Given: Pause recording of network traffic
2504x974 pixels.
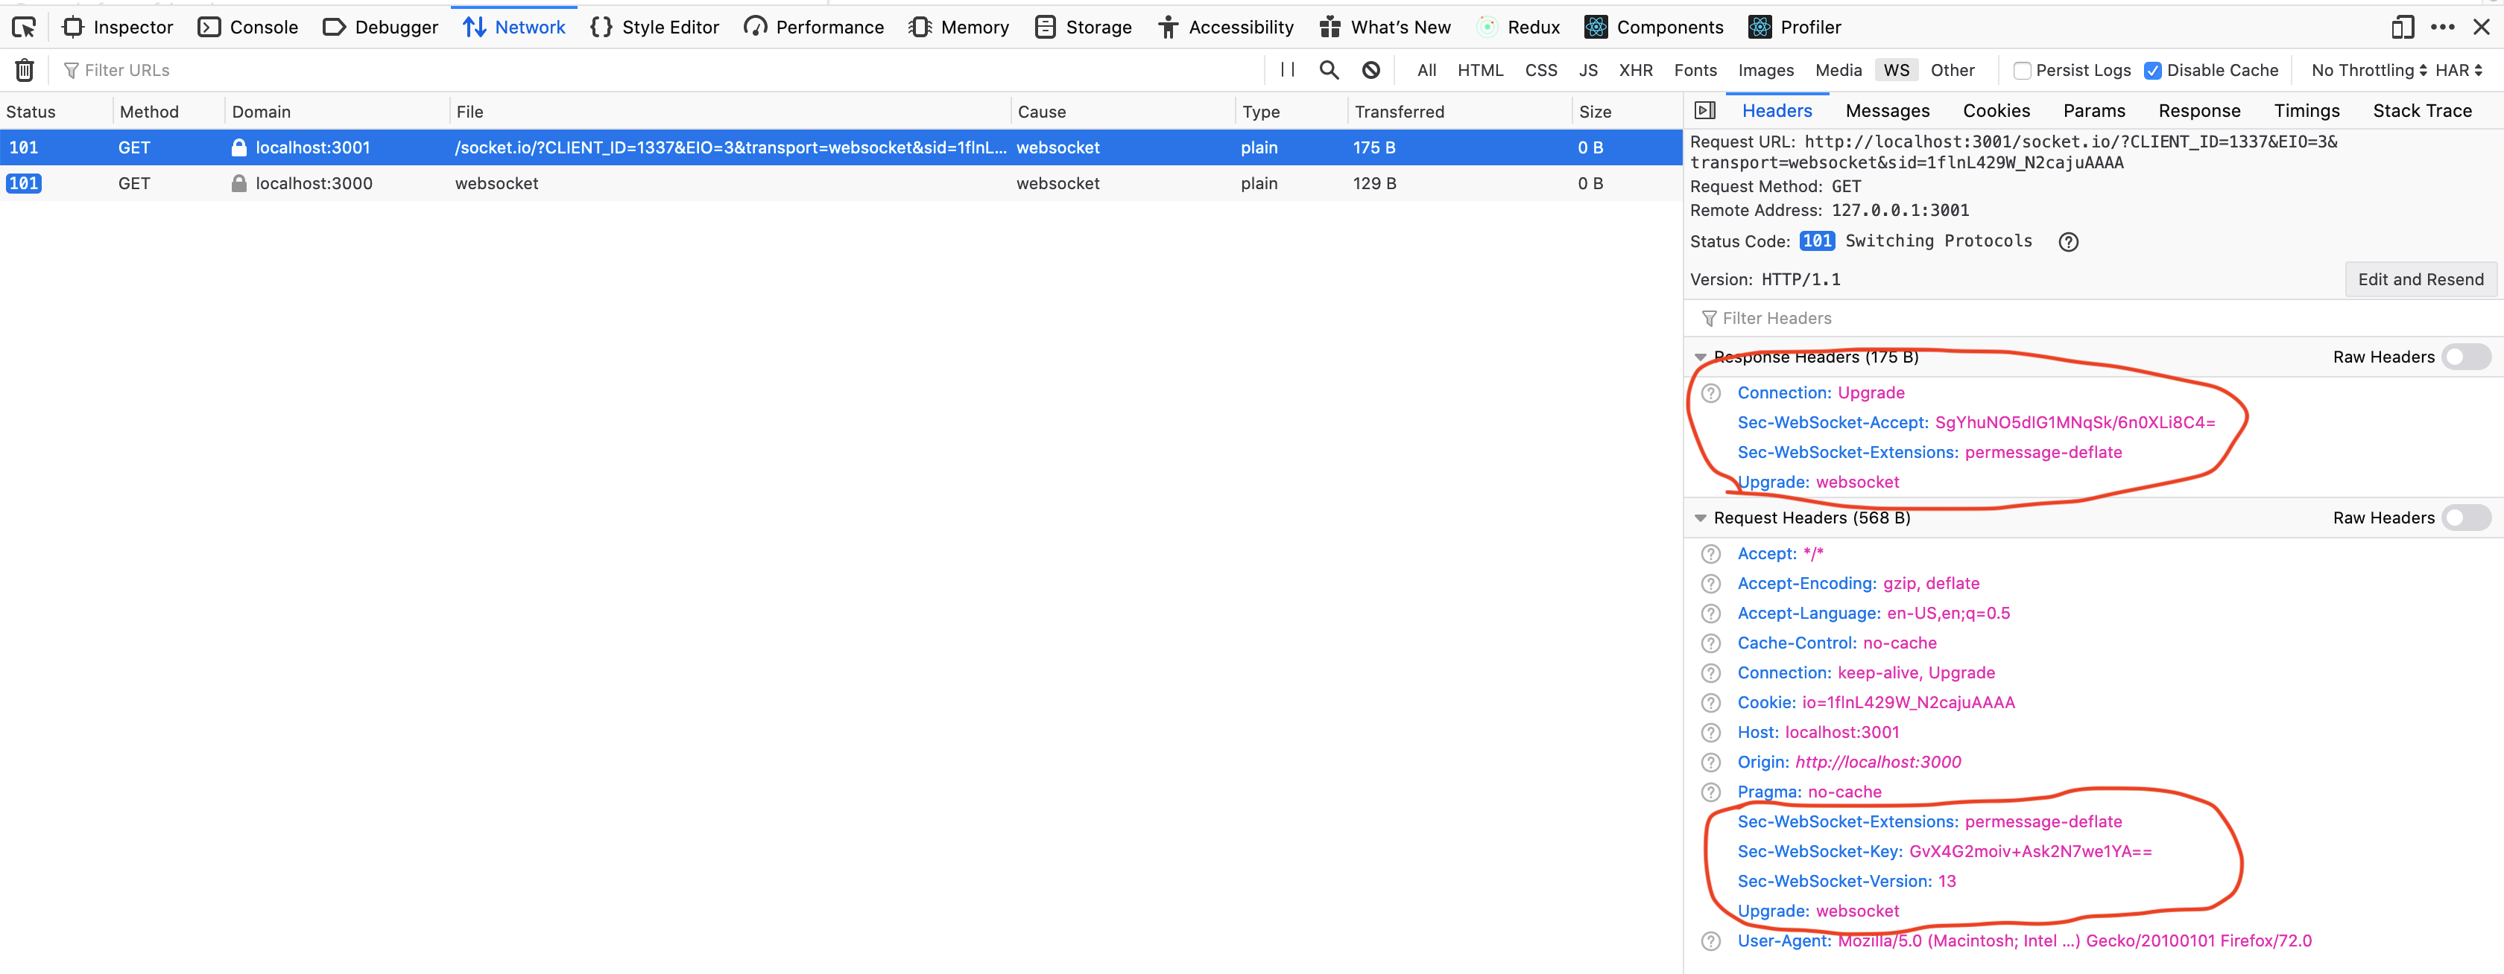Looking at the screenshot, I should click(1286, 69).
